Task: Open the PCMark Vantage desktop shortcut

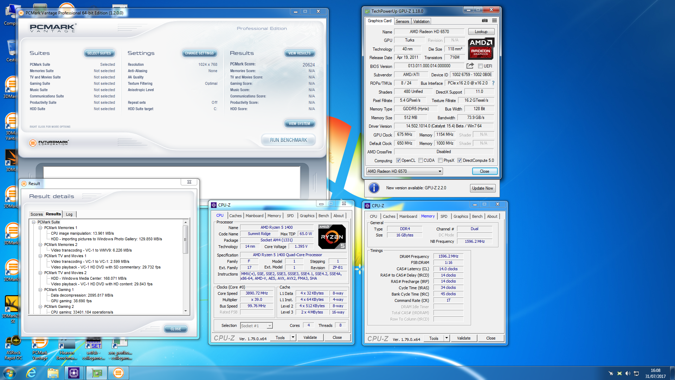Action: point(40,348)
